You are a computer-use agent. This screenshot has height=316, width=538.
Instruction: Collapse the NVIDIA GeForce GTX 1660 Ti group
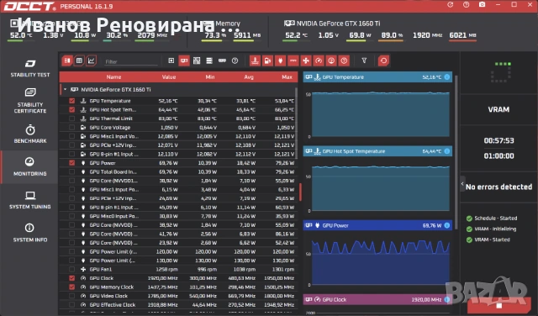click(65, 90)
